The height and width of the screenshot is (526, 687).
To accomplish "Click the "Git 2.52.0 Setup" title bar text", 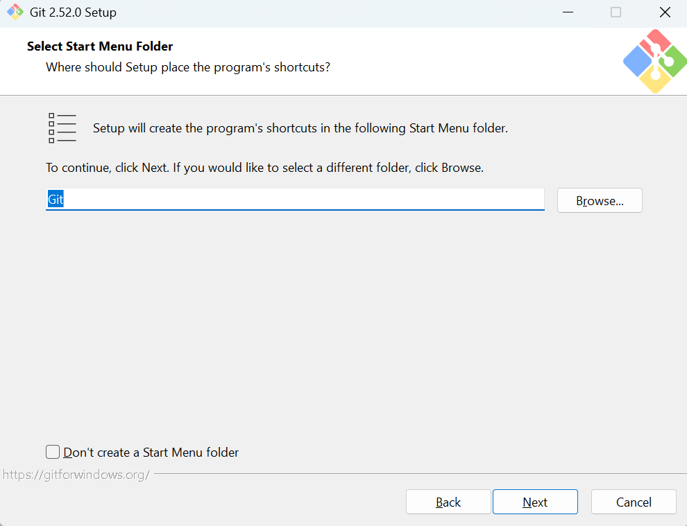I will click(x=73, y=12).
